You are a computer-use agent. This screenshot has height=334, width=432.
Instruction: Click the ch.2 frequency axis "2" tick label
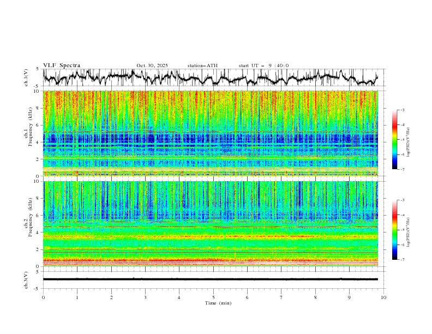pyautogui.click(x=39, y=249)
